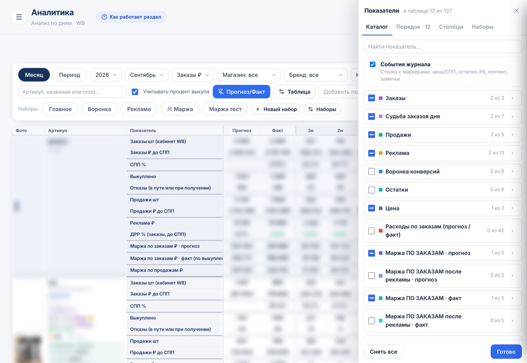The image size is (527, 363).
Task: Switch to the Каталог tab
Action: pyautogui.click(x=377, y=27)
